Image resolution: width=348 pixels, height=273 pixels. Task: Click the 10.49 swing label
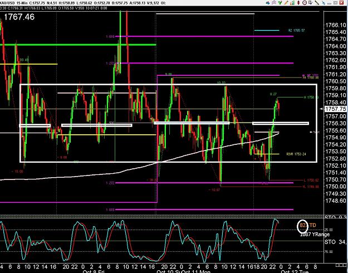24,60
